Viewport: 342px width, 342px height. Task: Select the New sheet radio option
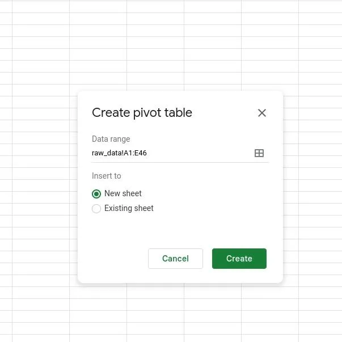point(96,193)
